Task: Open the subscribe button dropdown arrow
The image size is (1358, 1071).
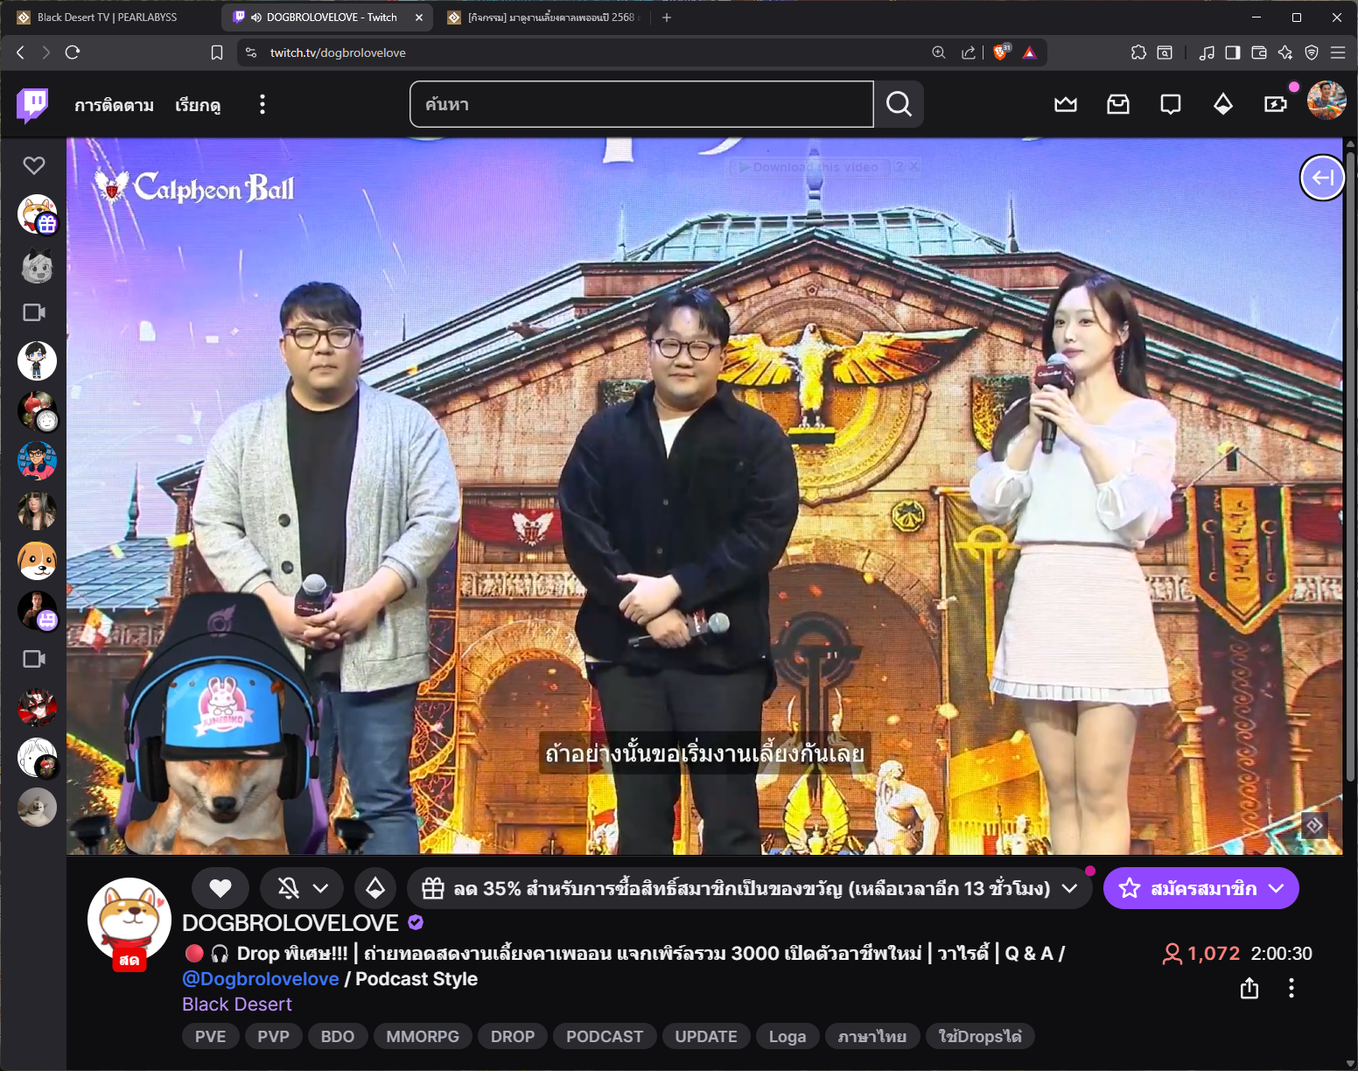Action: click(x=1276, y=888)
